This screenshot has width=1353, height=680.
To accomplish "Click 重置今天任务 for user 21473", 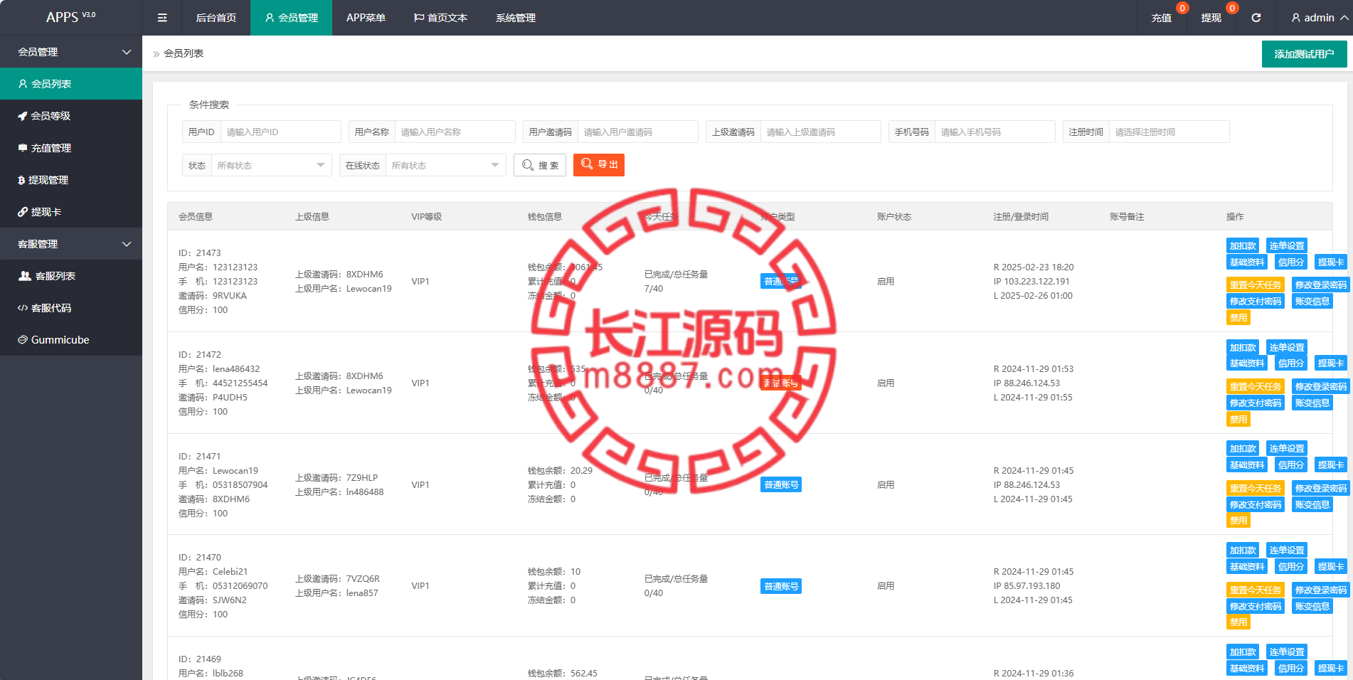I will 1256,285.
